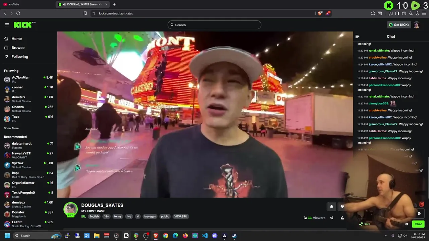Click browser back arrow

click(5, 13)
